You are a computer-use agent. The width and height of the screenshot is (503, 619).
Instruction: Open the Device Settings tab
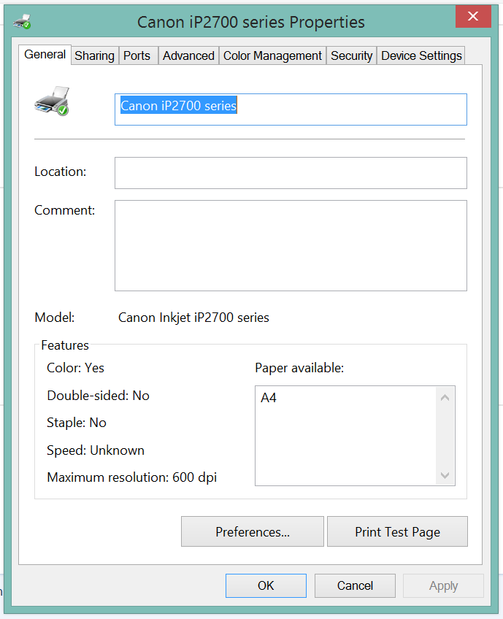click(x=421, y=55)
